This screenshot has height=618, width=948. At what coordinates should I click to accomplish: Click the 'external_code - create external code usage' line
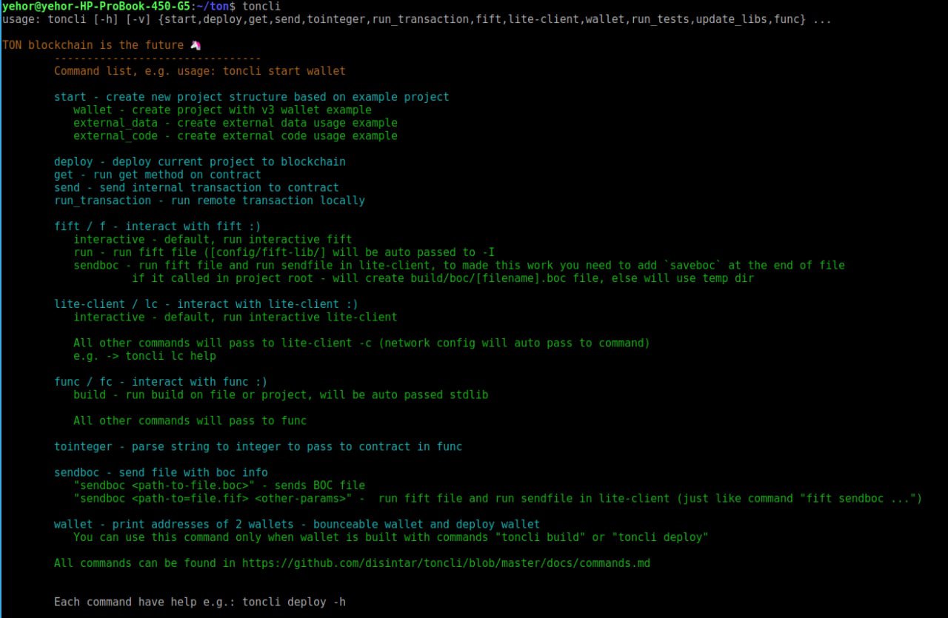click(236, 135)
